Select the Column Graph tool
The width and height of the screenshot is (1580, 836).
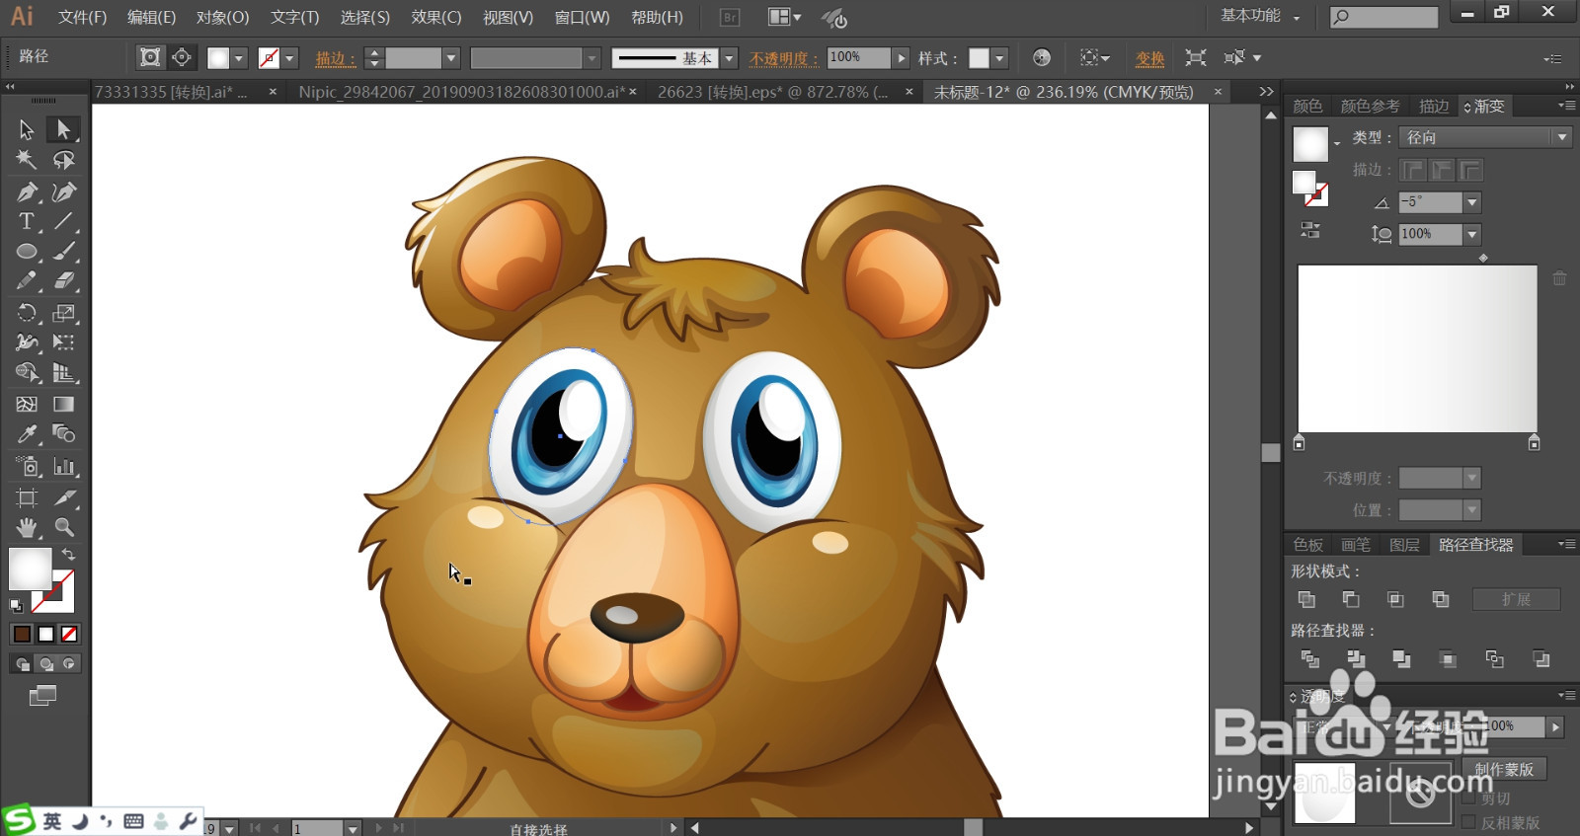click(x=63, y=466)
